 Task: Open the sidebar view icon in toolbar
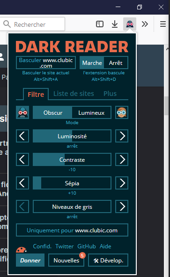click(100, 24)
